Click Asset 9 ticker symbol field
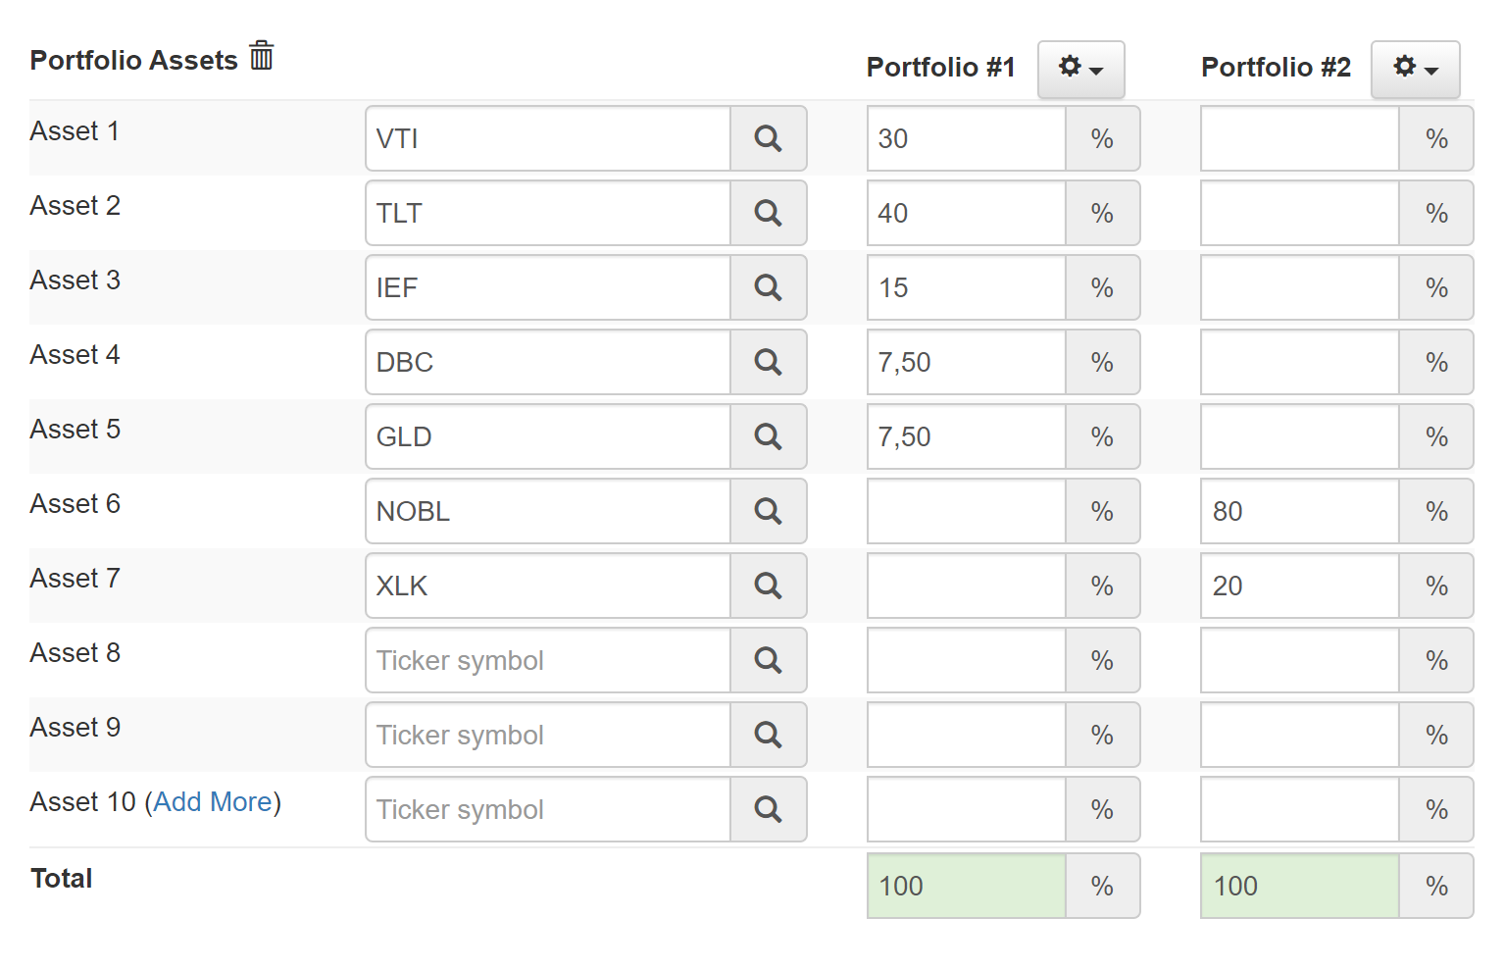Image resolution: width=1504 pixels, height=969 pixels. pyautogui.click(x=548, y=735)
